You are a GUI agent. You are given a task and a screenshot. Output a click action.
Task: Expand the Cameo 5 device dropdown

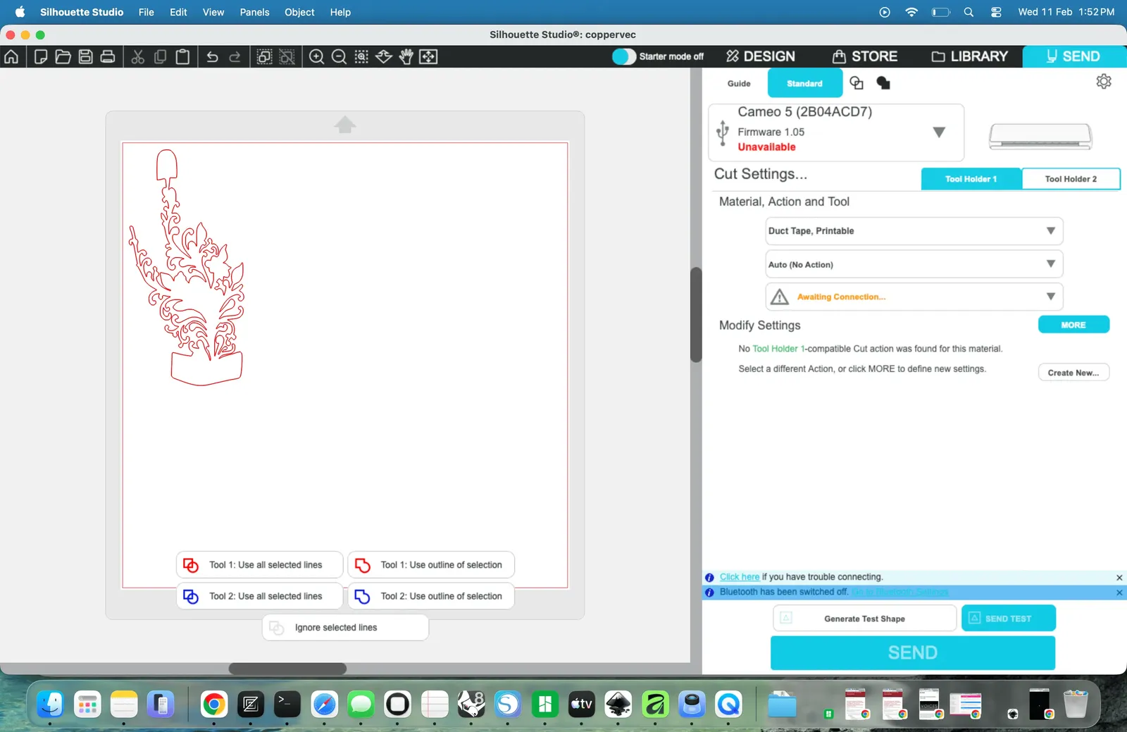[938, 132]
